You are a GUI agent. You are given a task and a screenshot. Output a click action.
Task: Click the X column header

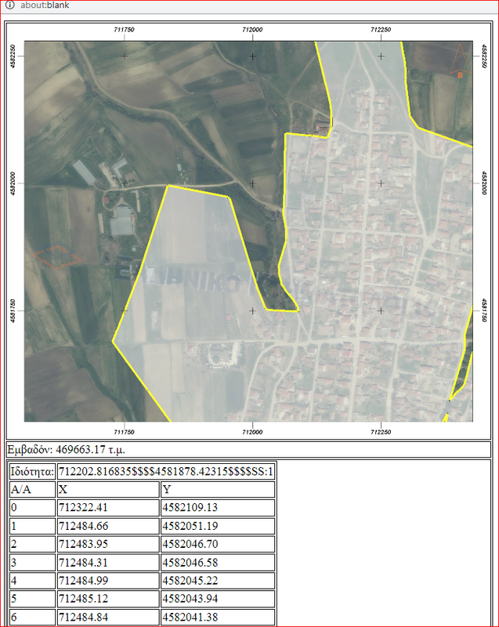[x=107, y=489]
